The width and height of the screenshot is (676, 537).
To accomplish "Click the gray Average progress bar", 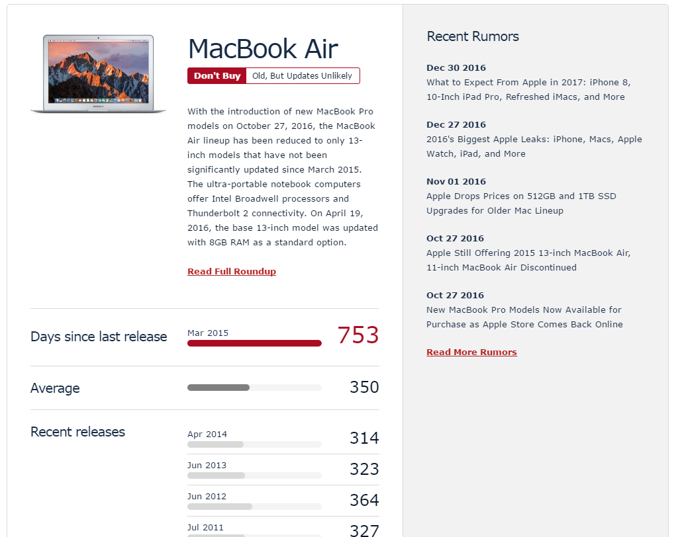I will pos(254,388).
